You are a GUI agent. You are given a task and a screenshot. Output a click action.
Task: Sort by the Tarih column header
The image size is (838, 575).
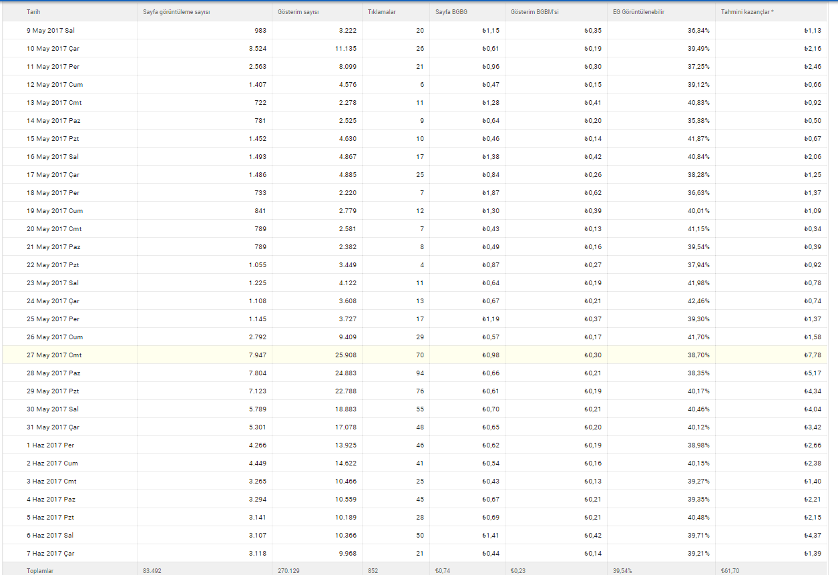coord(33,12)
